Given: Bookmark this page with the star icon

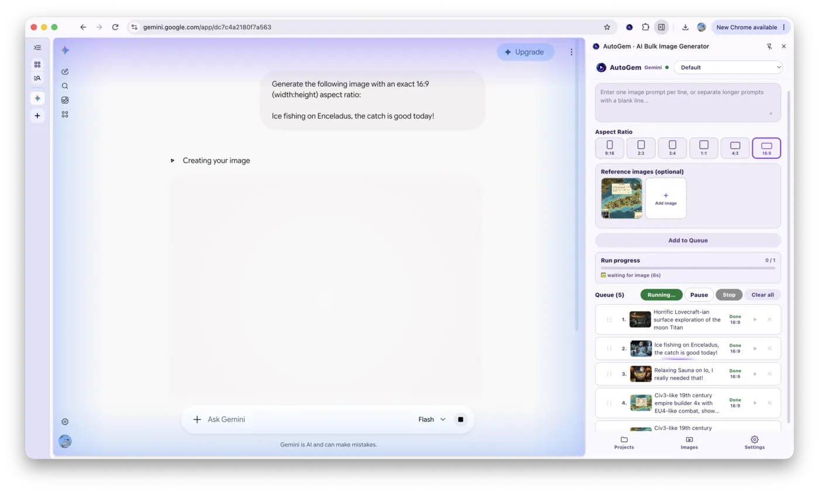Looking at the screenshot, I should (607, 27).
